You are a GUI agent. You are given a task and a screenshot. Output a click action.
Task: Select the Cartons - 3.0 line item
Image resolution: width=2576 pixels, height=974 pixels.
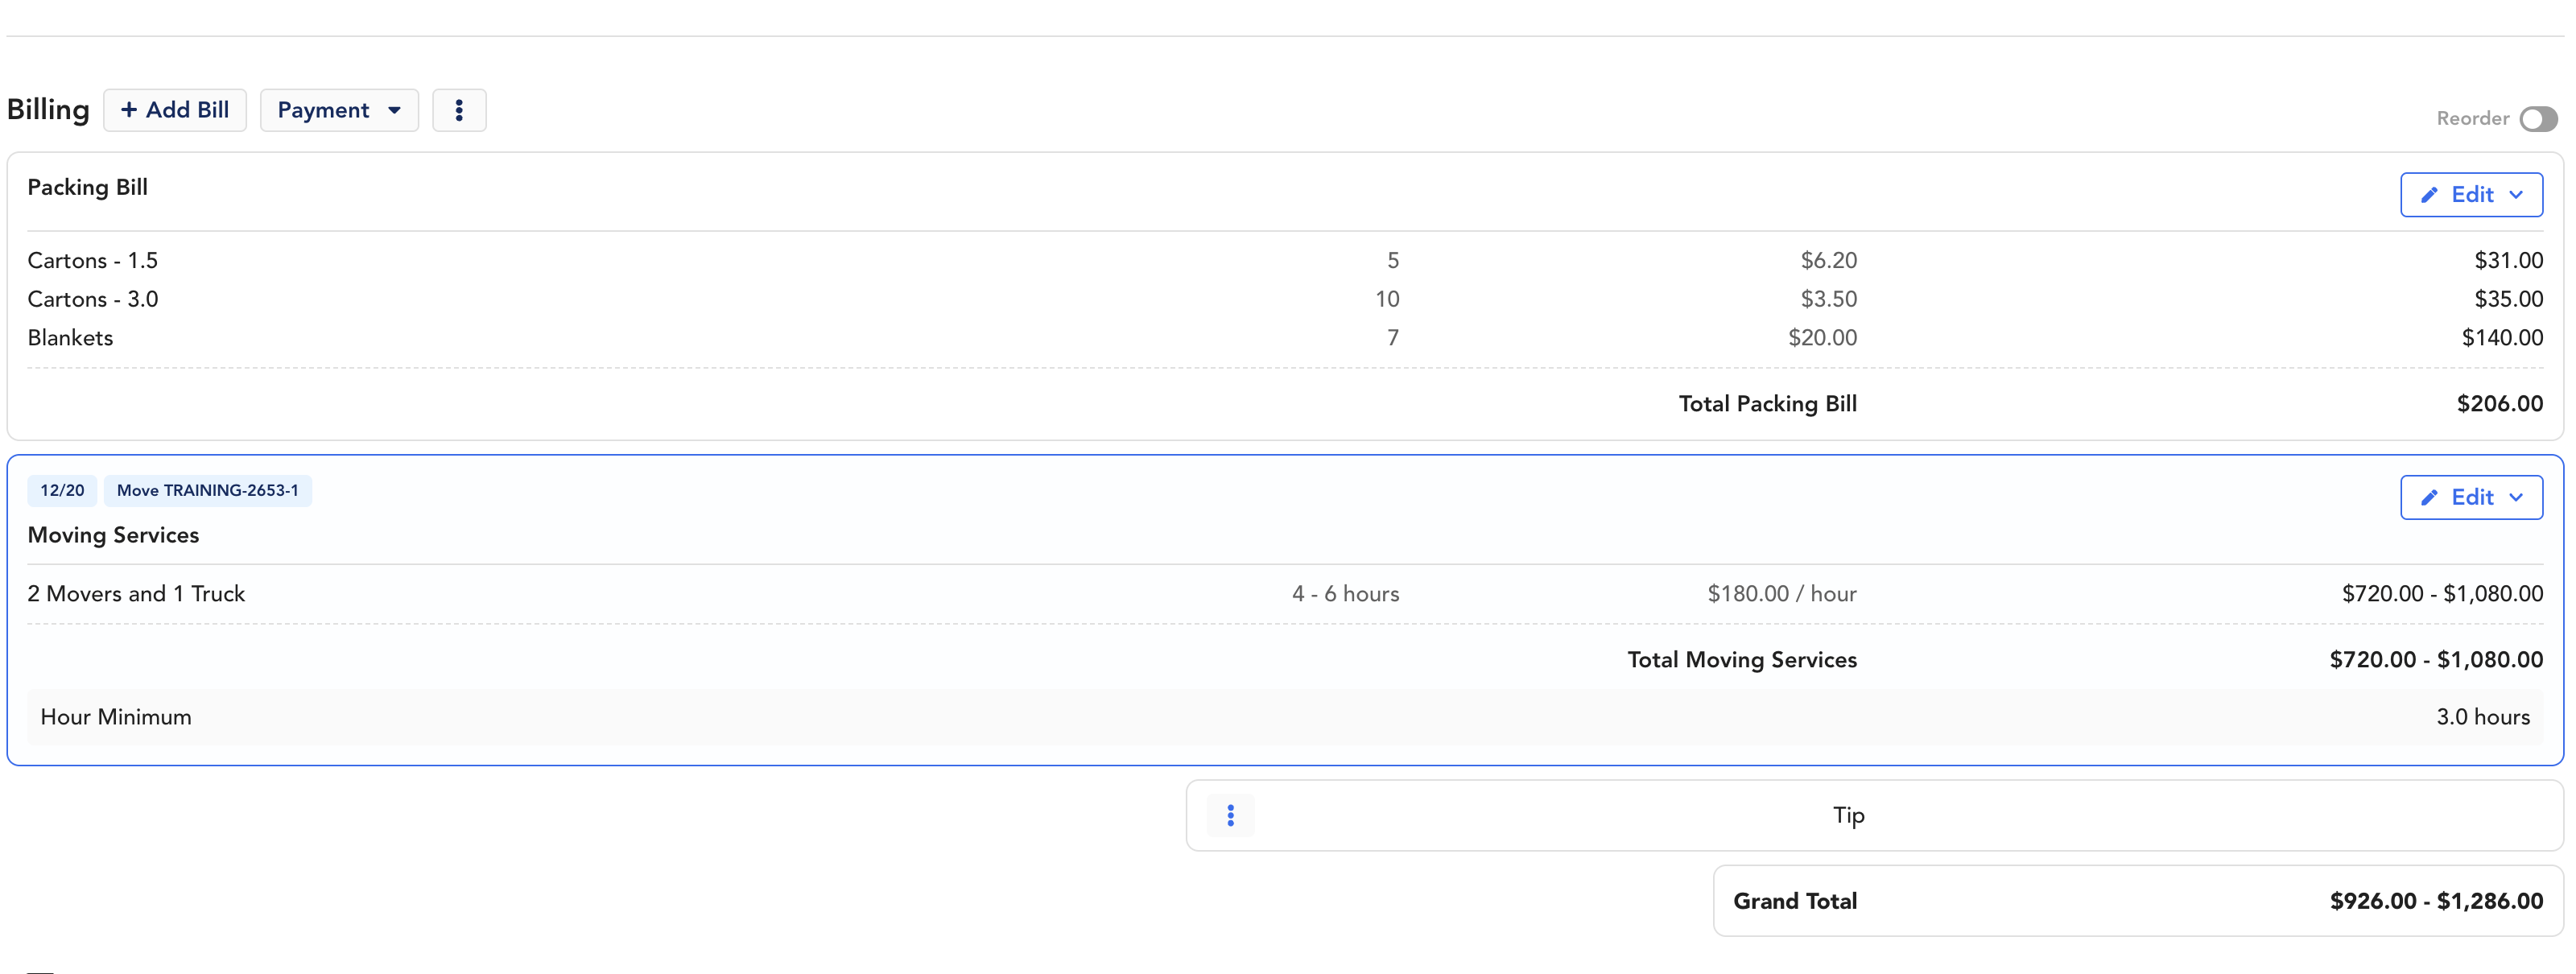pos(93,299)
